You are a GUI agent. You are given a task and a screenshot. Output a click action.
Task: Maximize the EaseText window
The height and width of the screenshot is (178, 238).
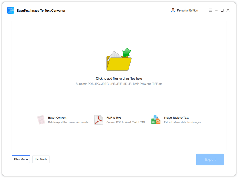(222, 10)
